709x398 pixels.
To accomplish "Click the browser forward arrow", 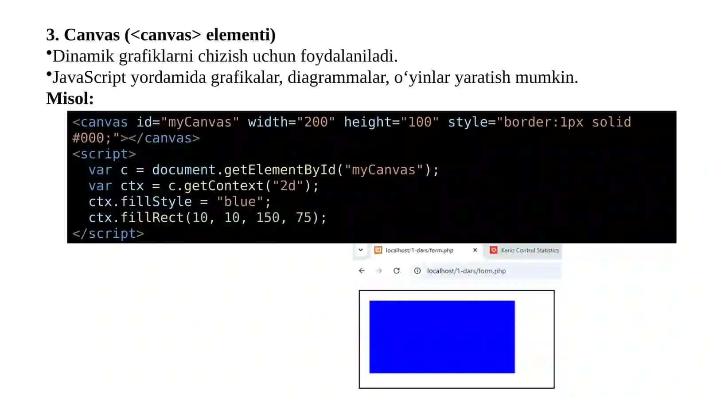I will click(379, 271).
